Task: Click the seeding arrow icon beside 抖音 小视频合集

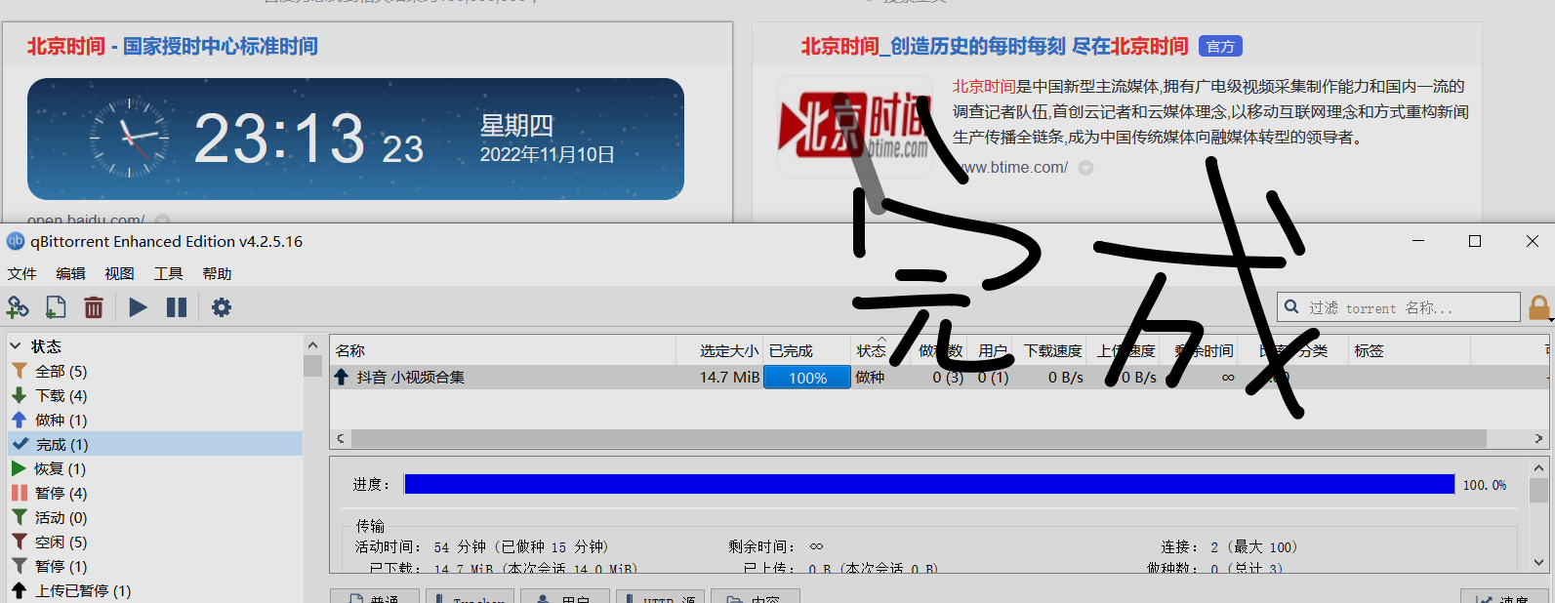Action: [x=342, y=377]
